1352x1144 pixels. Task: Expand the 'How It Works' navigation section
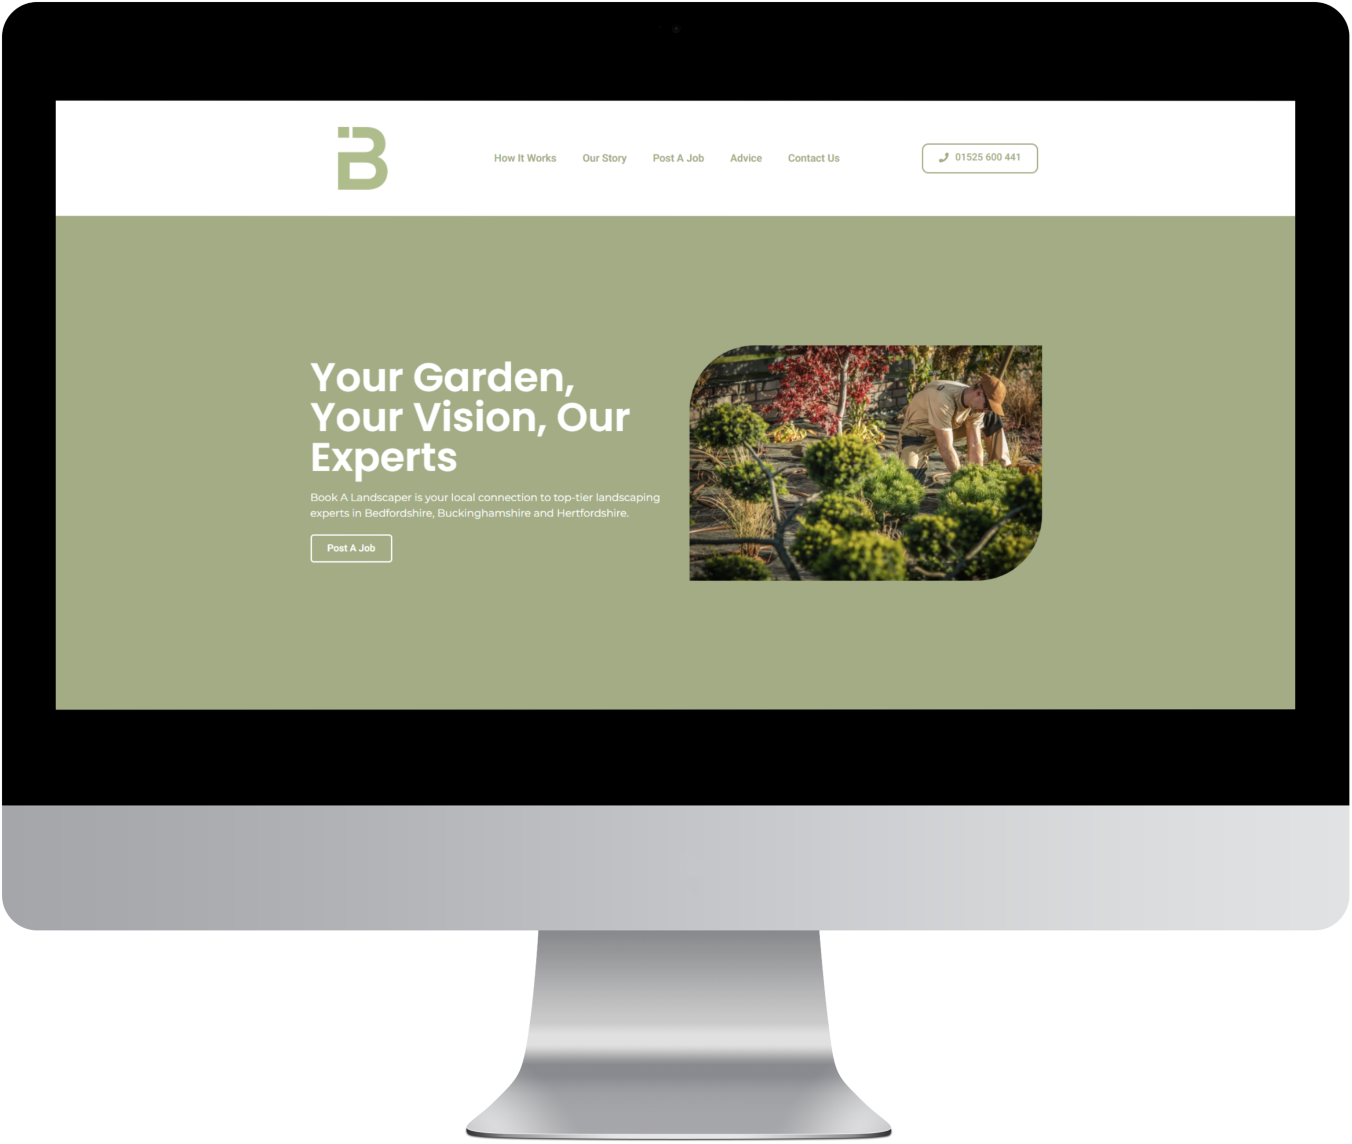[524, 157]
